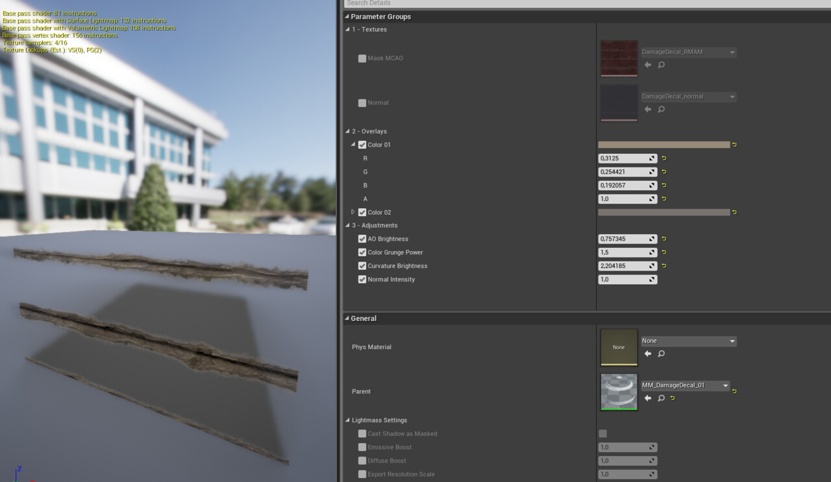Reset Curvature Brightness to default

pyautogui.click(x=664, y=266)
